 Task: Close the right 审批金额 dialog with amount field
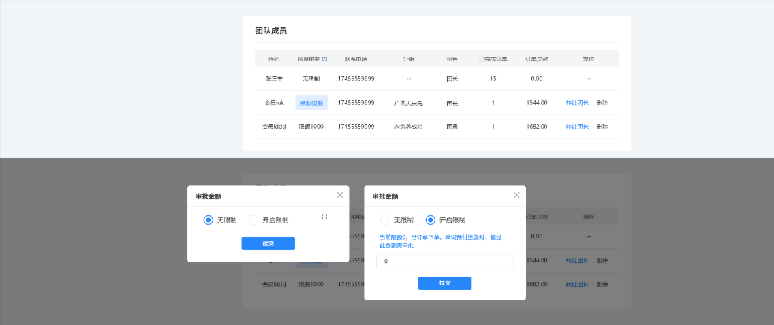coord(516,195)
